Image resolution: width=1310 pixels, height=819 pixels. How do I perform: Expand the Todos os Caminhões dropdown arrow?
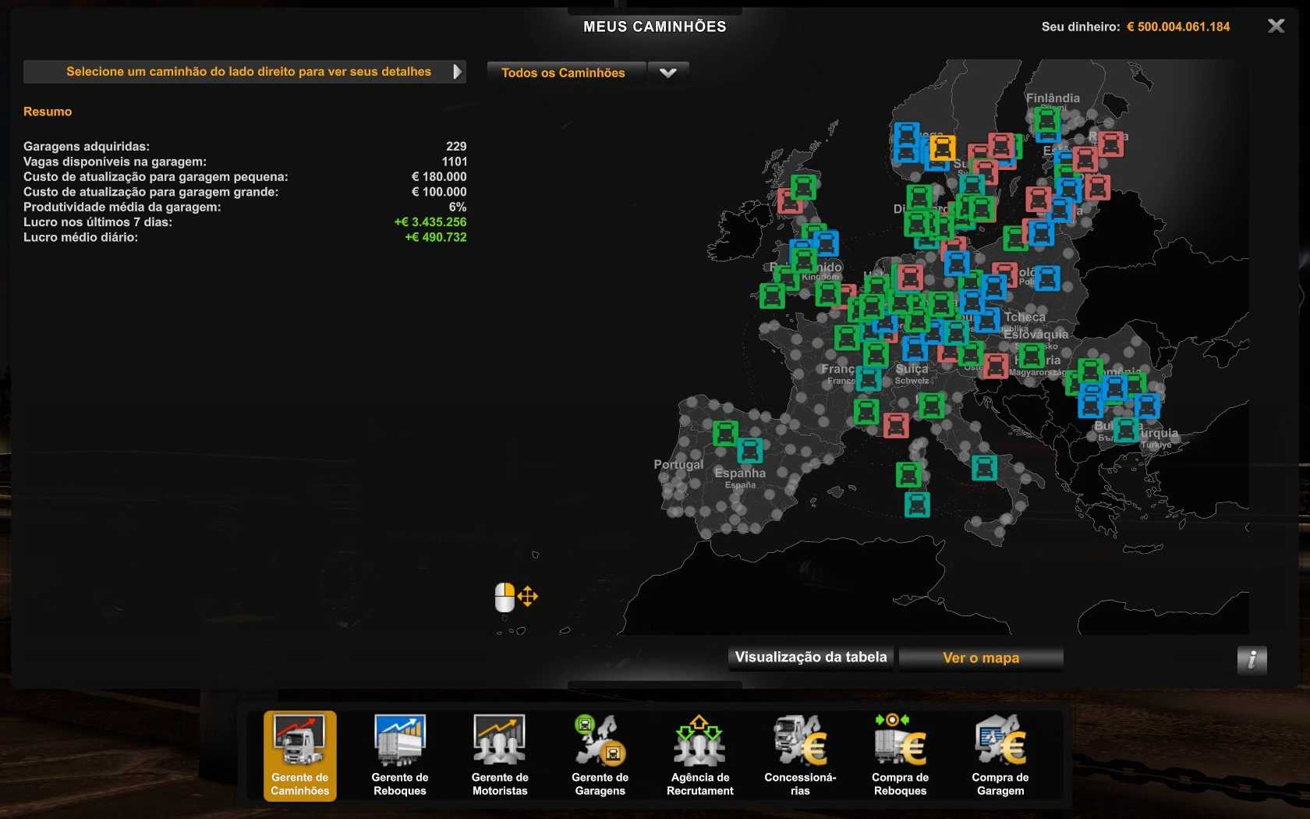pos(668,73)
